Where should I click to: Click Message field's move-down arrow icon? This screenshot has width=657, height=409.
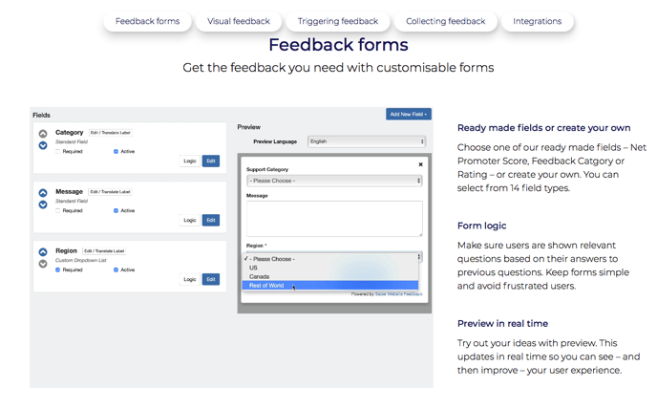pos(43,204)
